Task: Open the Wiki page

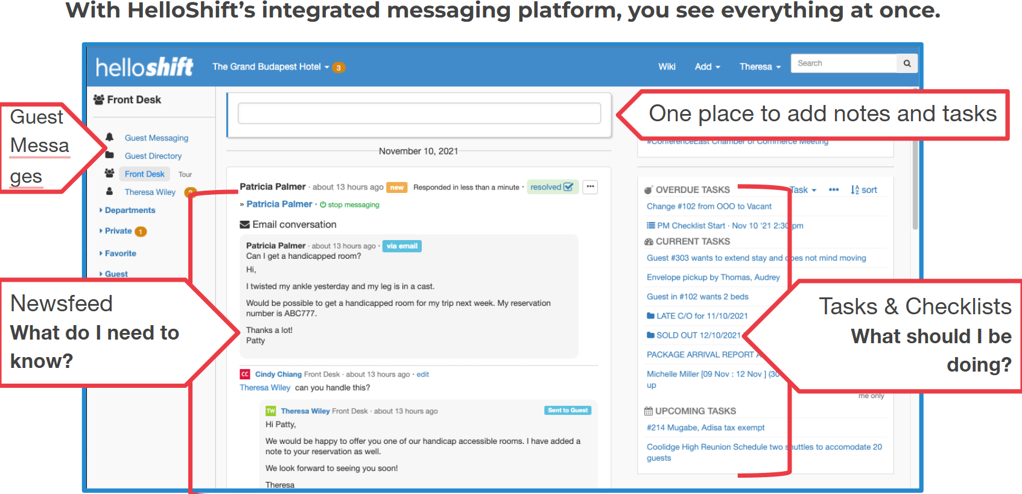Action: click(667, 67)
